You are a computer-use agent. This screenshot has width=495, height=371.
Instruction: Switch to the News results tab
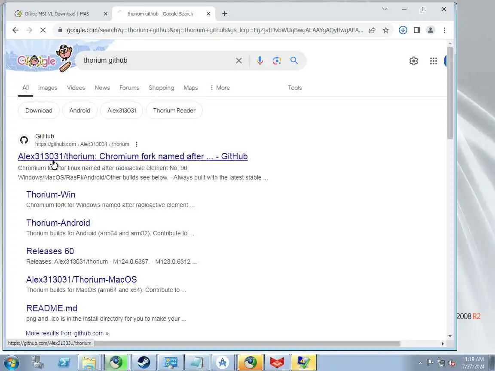[102, 88]
